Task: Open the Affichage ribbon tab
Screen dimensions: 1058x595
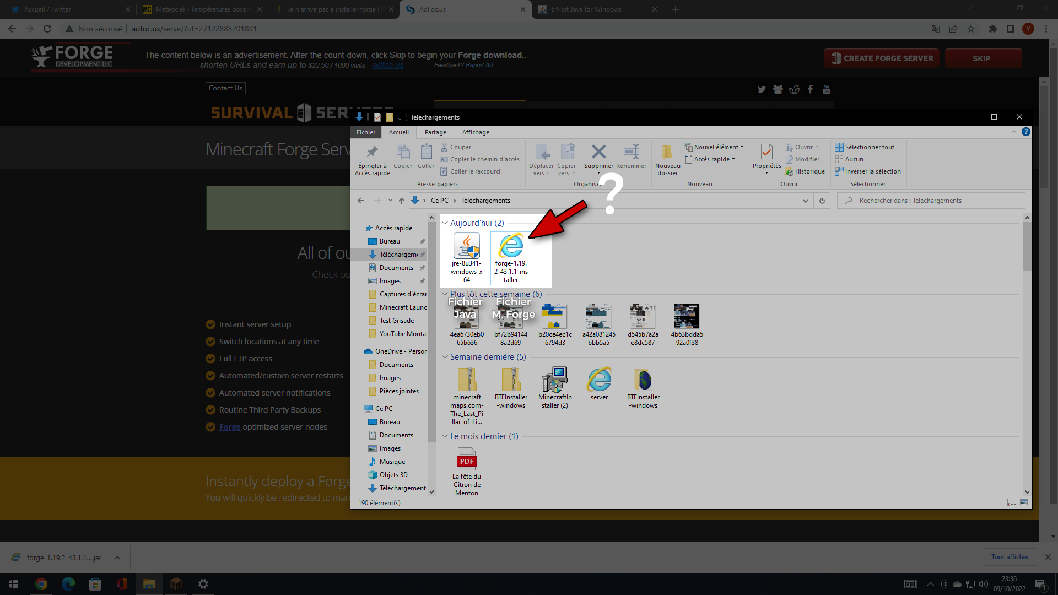Action: pos(476,132)
